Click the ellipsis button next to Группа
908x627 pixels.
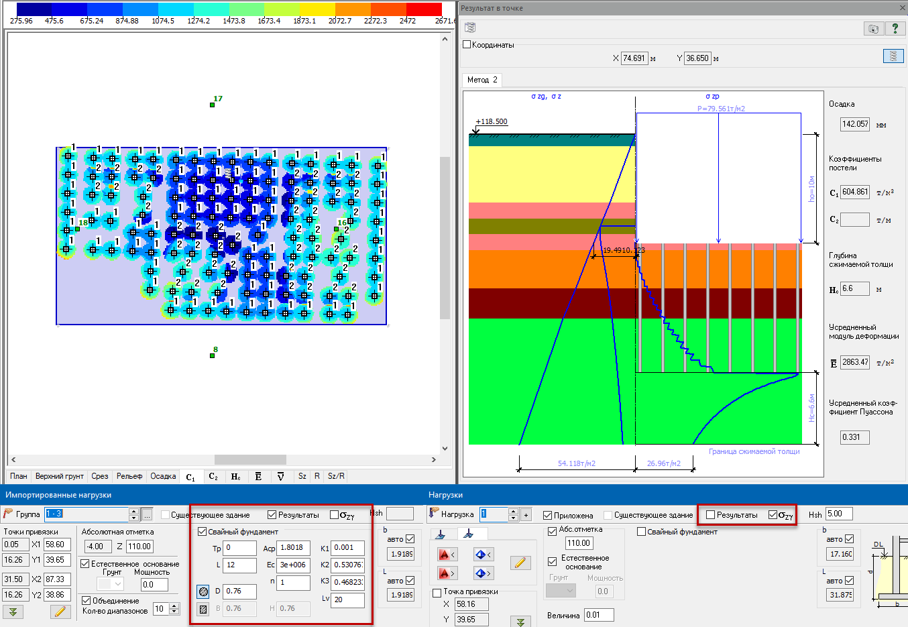tap(147, 514)
